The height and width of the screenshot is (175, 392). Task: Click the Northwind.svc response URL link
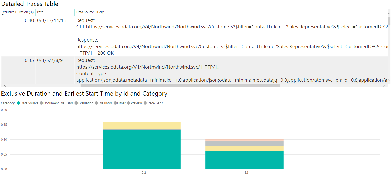[x=179, y=46]
